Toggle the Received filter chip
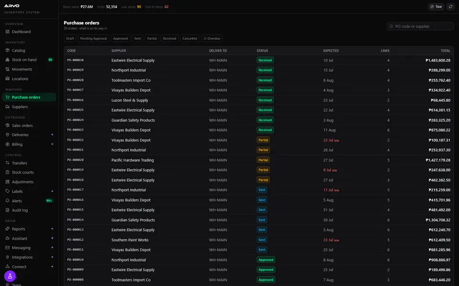This screenshot has height=286, width=459. tap(169, 38)
